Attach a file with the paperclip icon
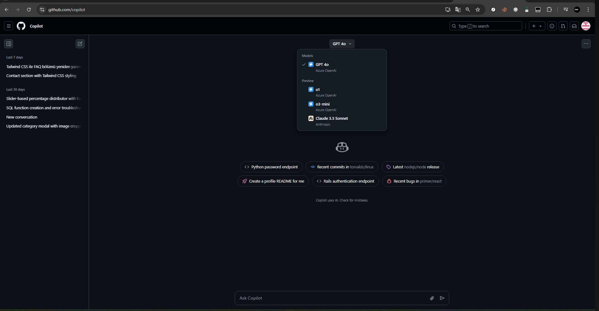 432,298
